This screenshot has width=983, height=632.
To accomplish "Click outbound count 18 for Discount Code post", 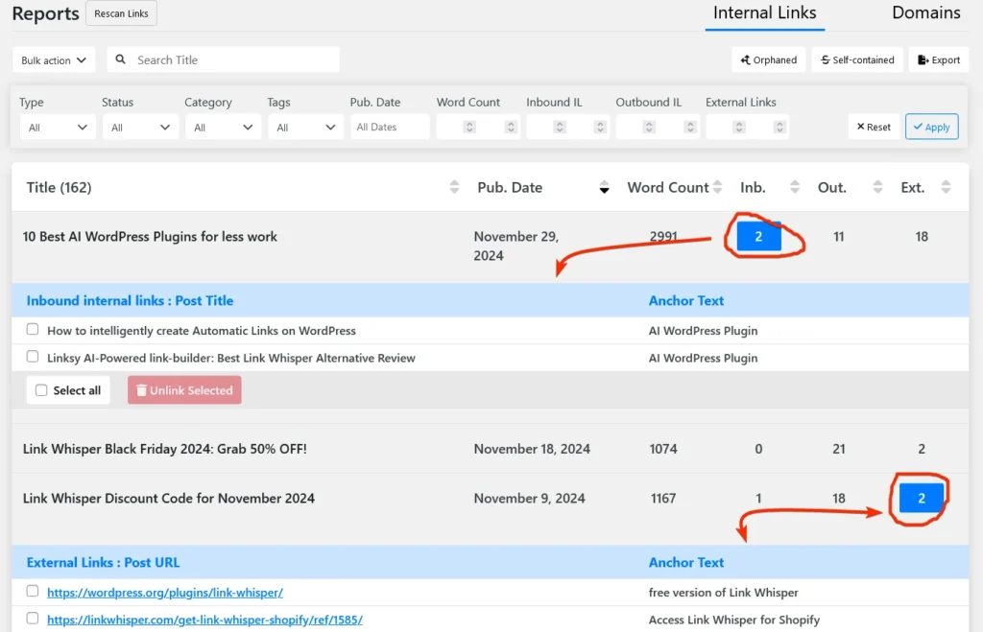I will pos(839,499).
